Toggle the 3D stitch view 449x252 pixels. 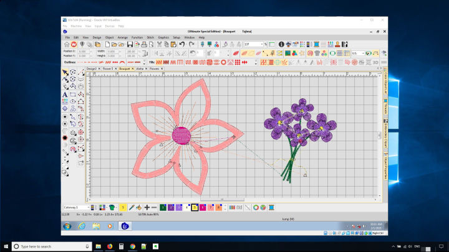(x=375, y=62)
